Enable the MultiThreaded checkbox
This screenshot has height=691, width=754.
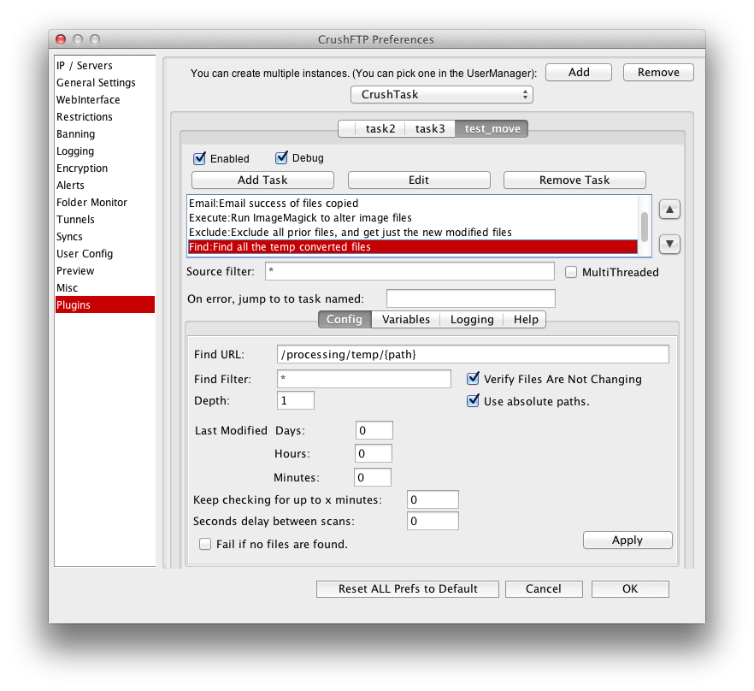571,272
